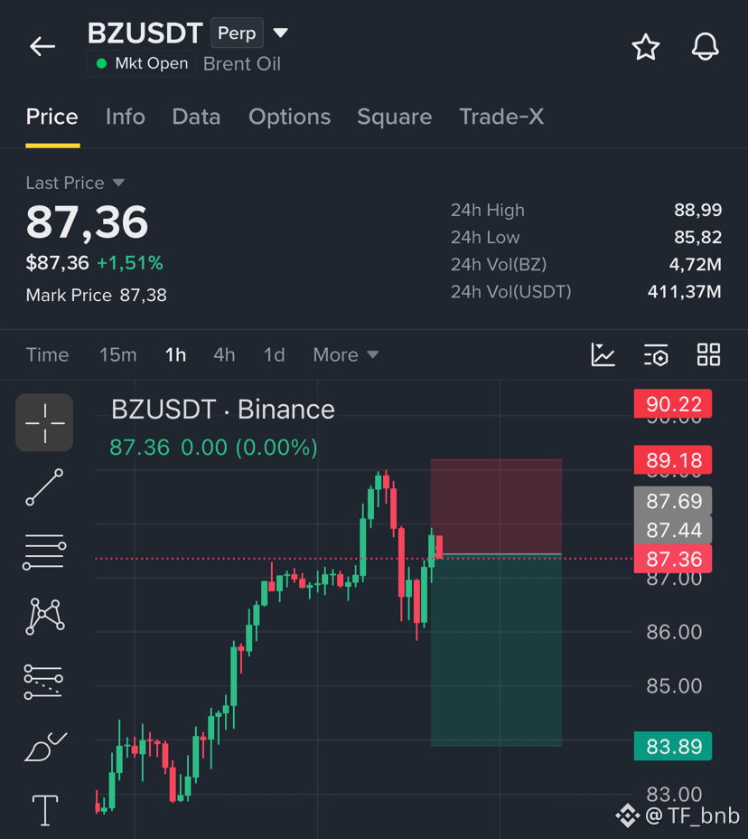Screen dimensions: 748x839
Task: Click the 85.00 axis price label
Action: [x=674, y=686]
